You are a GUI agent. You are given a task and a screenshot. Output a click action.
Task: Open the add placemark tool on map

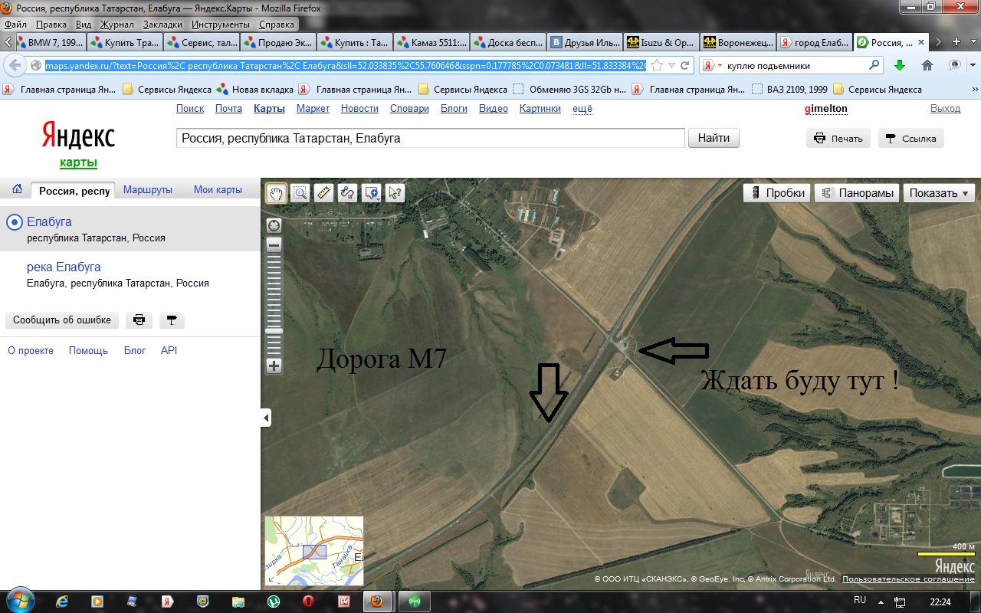tap(372, 193)
